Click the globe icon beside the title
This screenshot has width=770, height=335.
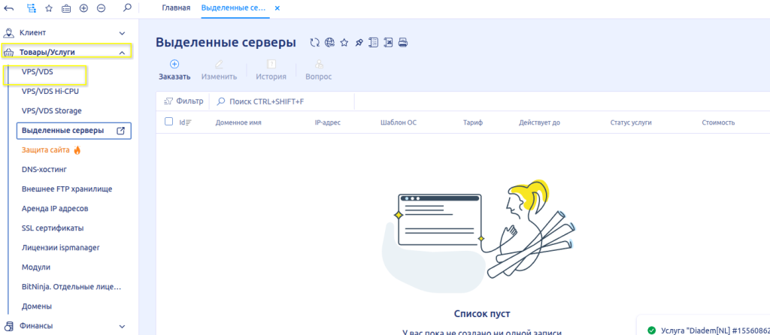[x=329, y=43]
